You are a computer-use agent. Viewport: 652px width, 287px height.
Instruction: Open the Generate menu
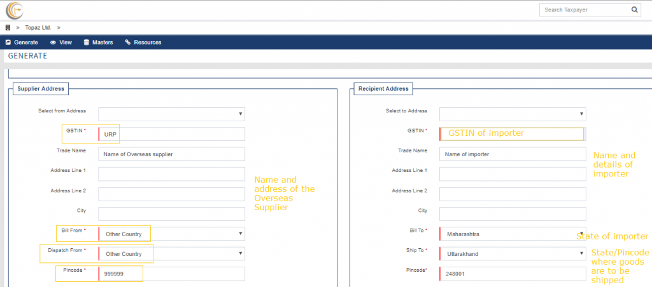coord(22,43)
